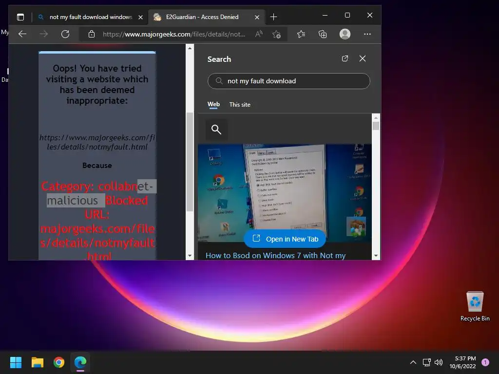Open search sidebar in a new tab icon
Screen dimensions: 499x374
(x=345, y=58)
